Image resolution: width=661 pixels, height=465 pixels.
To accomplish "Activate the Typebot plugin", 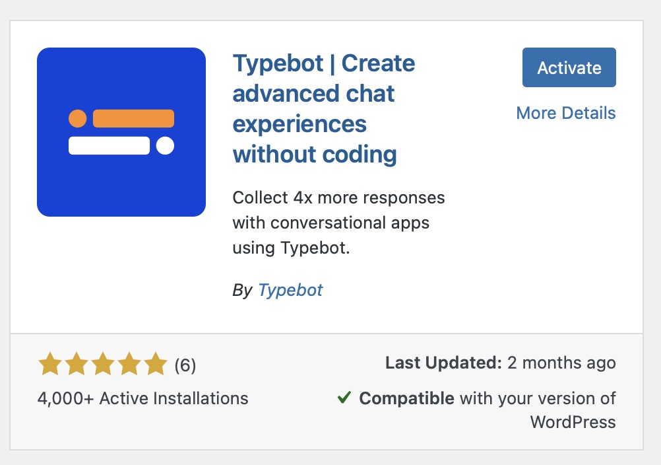I will coord(569,67).
